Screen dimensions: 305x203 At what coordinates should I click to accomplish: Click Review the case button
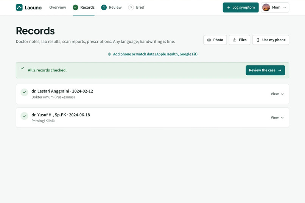(x=265, y=70)
